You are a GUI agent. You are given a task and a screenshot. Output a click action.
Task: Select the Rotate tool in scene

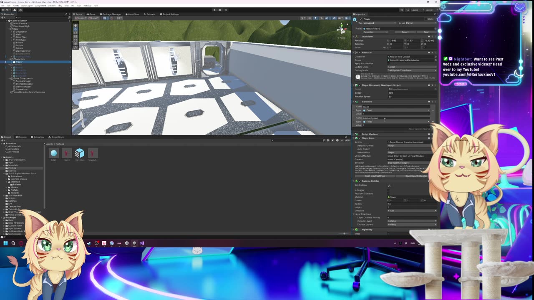[x=76, y=33]
